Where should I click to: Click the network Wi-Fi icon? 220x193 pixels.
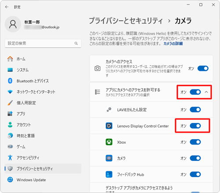pos(10,92)
